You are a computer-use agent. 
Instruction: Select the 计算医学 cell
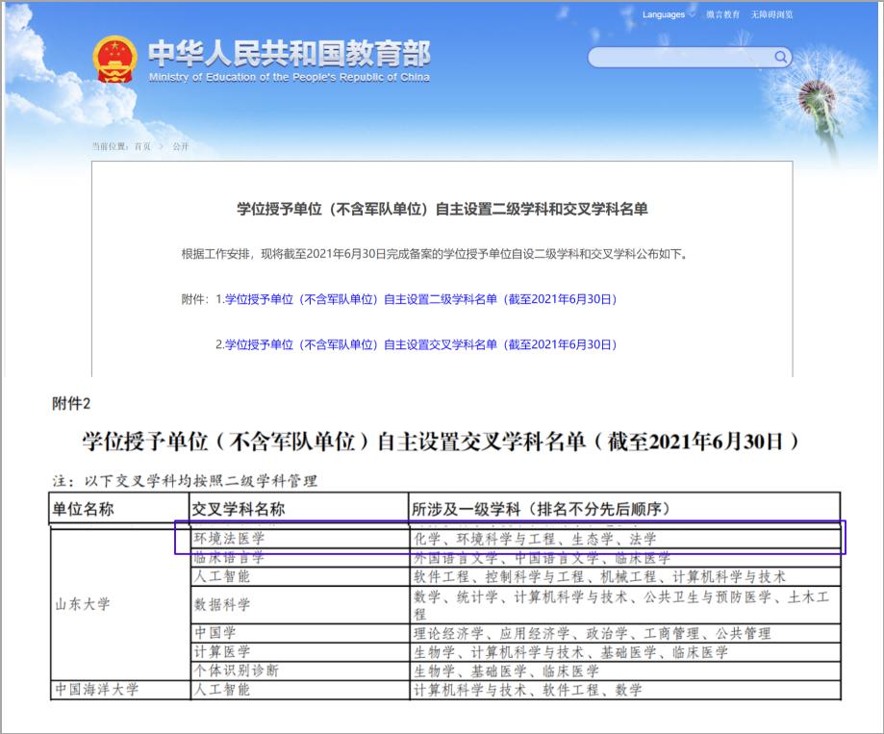pos(299,651)
